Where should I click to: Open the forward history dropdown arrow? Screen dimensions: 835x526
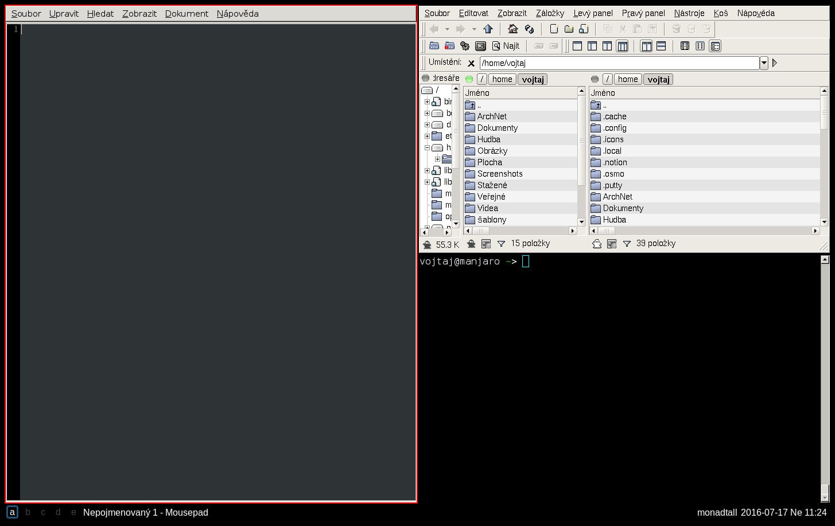click(x=473, y=29)
